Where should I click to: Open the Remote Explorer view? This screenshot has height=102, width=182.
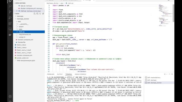(x=10, y=29)
